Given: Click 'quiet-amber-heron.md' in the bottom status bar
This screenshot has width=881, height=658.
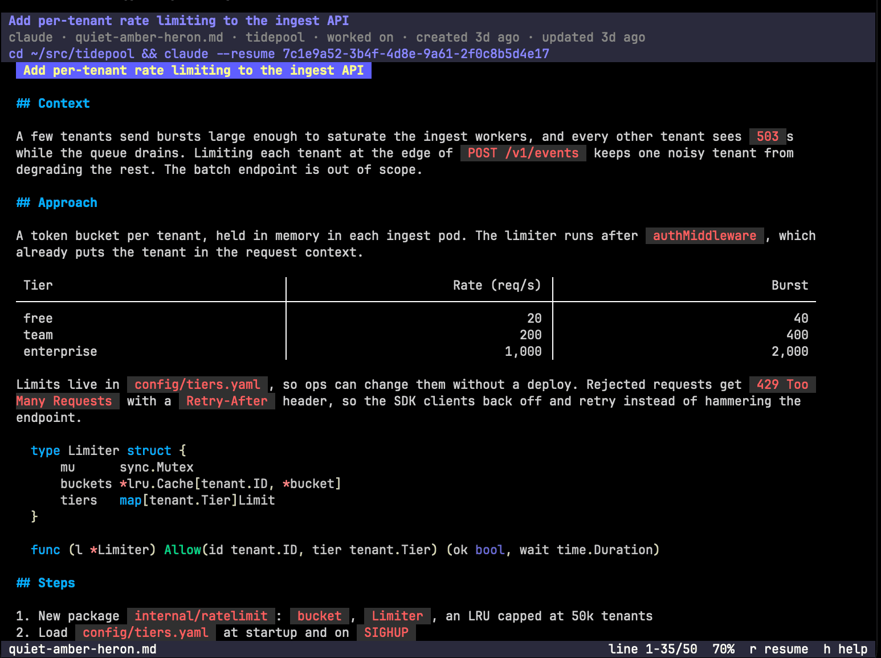Looking at the screenshot, I should (83, 649).
